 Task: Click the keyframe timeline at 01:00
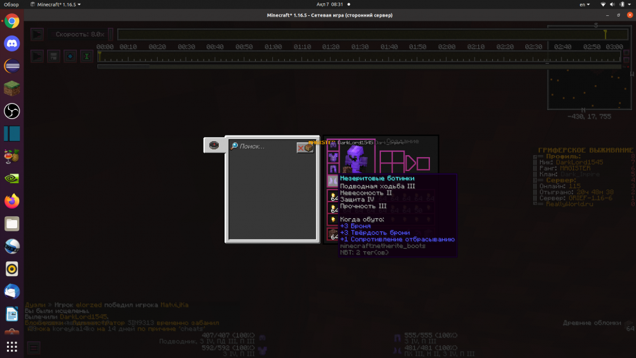[x=273, y=57]
